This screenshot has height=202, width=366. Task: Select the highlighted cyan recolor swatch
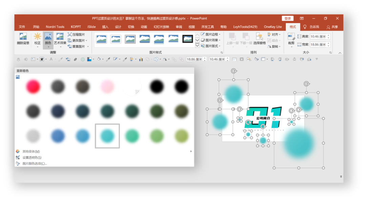click(x=107, y=136)
